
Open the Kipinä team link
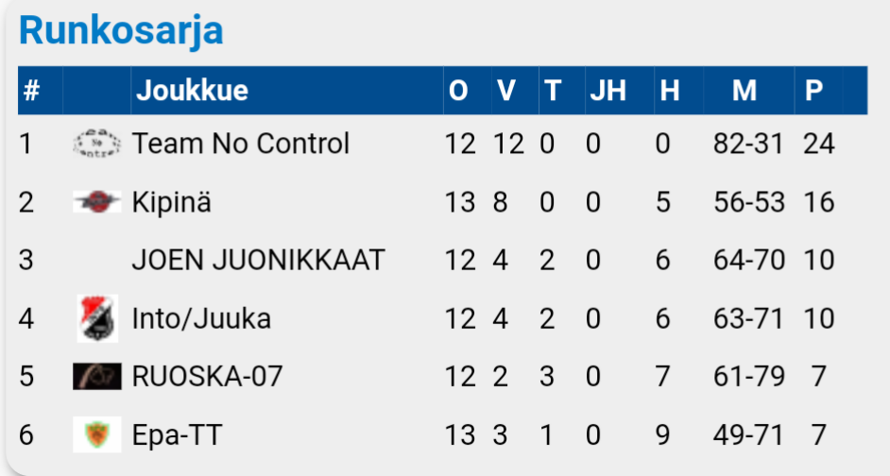(x=171, y=202)
